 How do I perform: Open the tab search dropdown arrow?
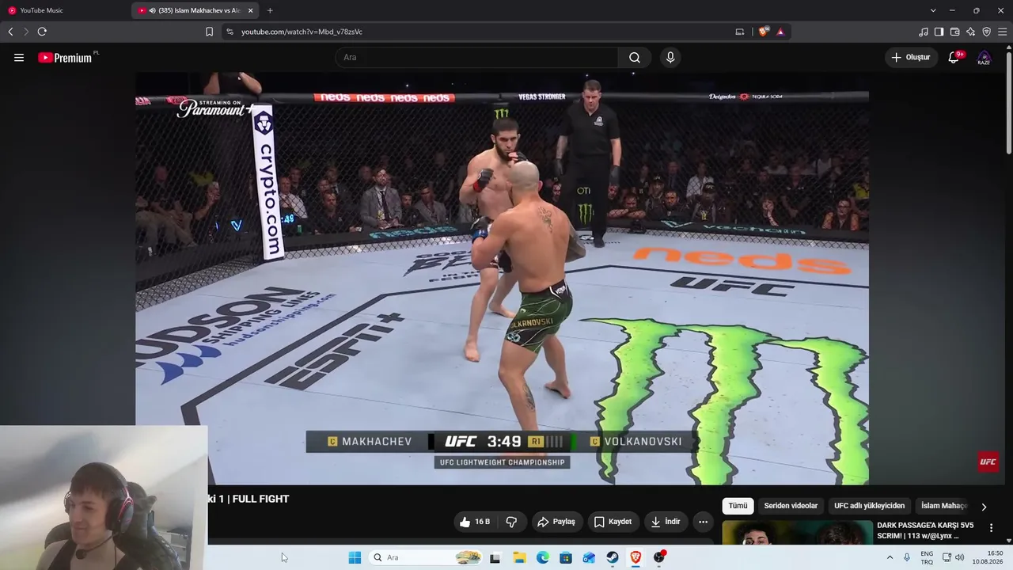[933, 10]
